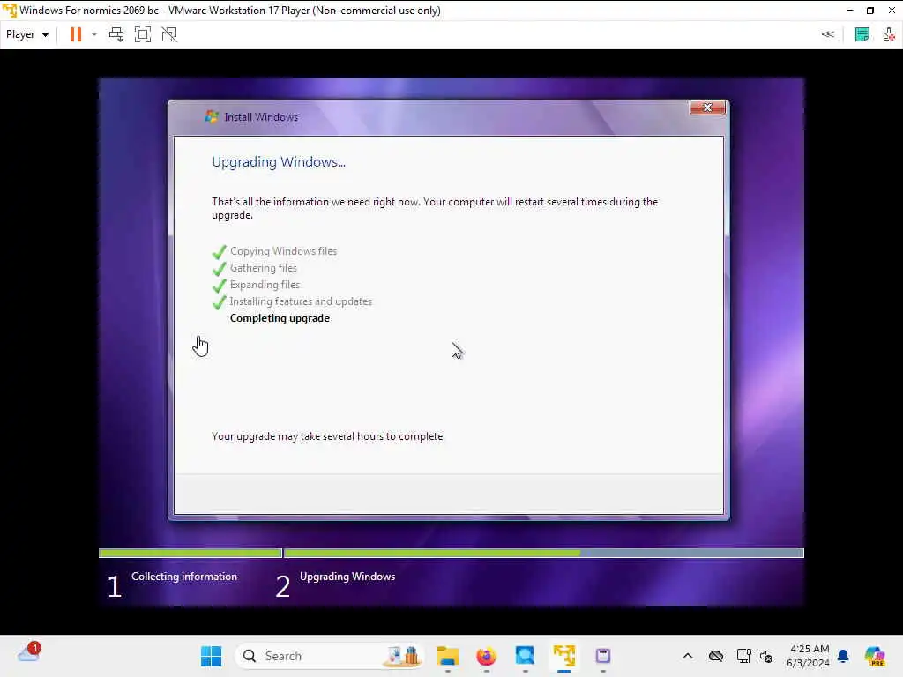
Task: Click the Upgrading Windows step 2 label
Action: pyautogui.click(x=347, y=577)
